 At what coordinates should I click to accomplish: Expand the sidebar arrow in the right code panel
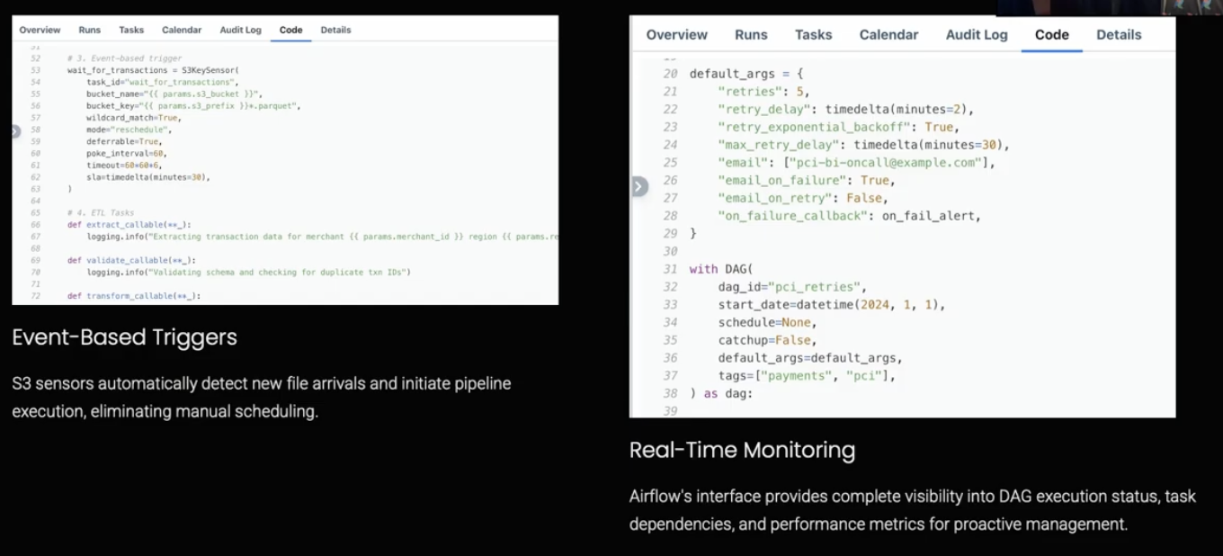pos(638,187)
